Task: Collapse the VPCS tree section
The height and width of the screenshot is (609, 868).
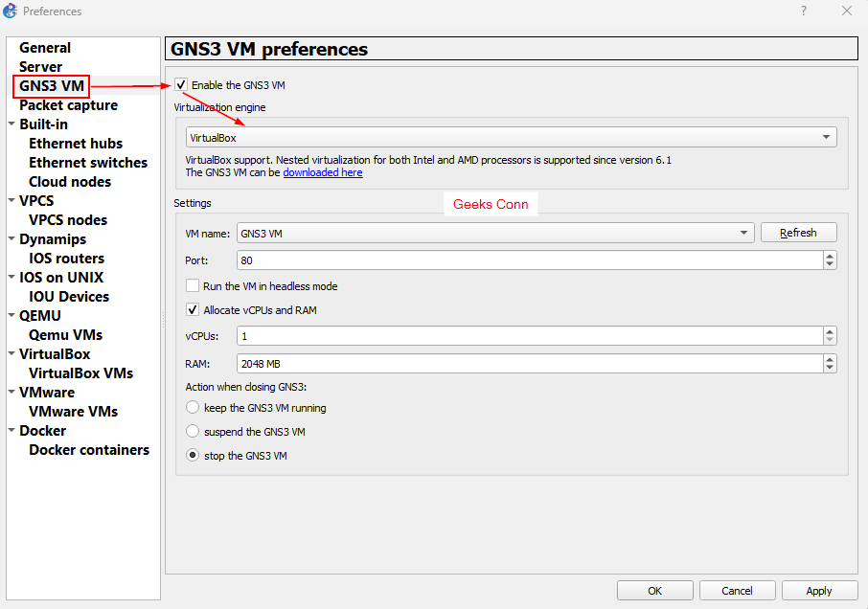Action: click(x=11, y=200)
